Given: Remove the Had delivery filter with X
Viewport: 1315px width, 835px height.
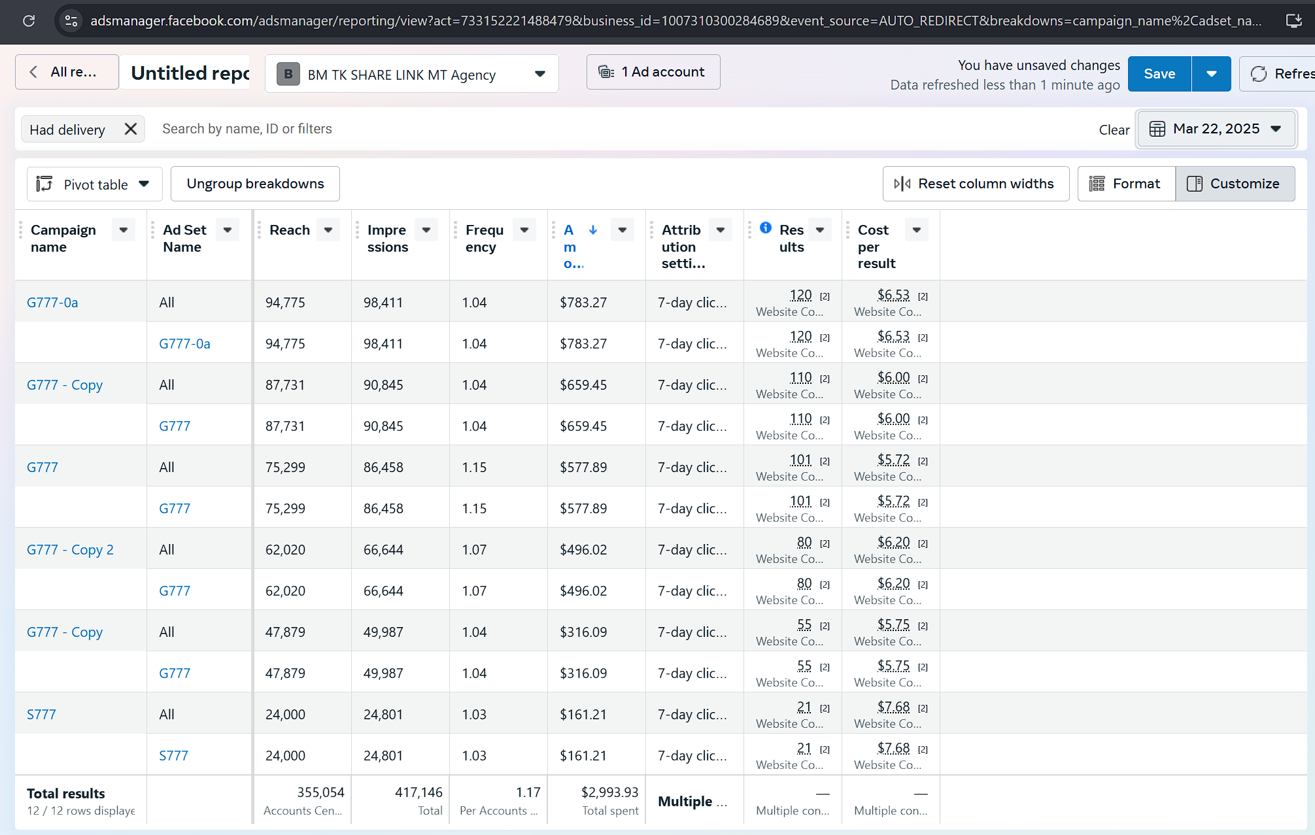Looking at the screenshot, I should coord(131,129).
